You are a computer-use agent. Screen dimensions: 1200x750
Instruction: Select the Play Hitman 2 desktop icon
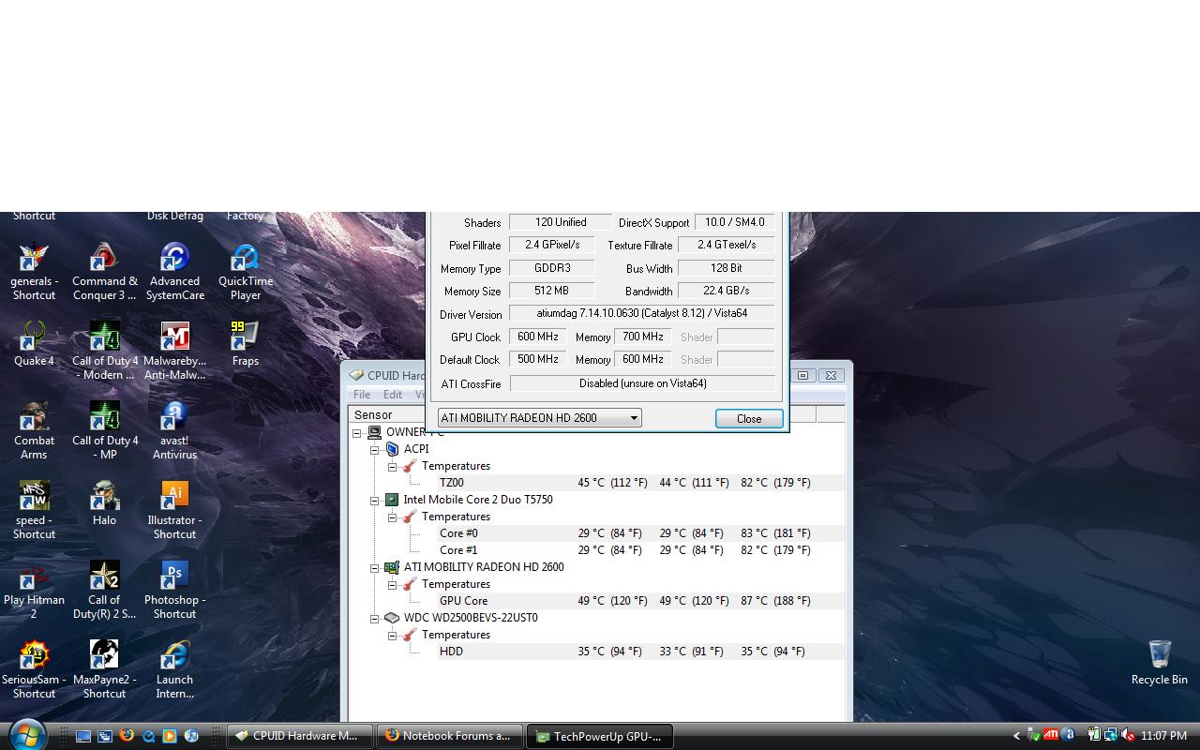point(35,590)
